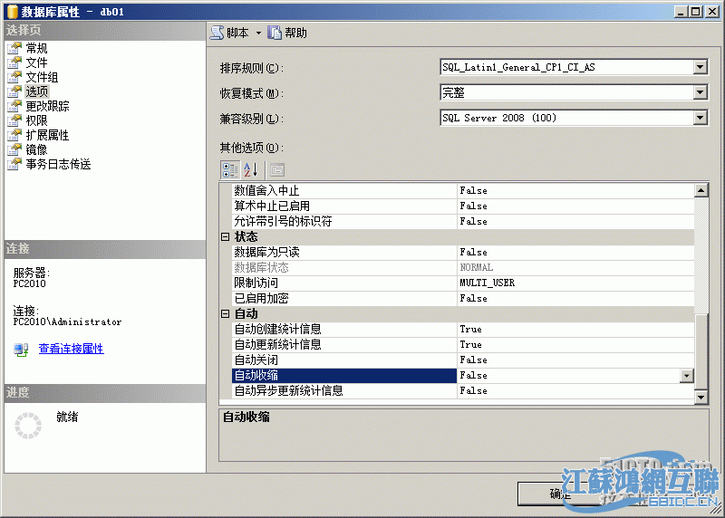Click the 查看连接属性 link
Screen dimensions: 725x518
click(72, 349)
